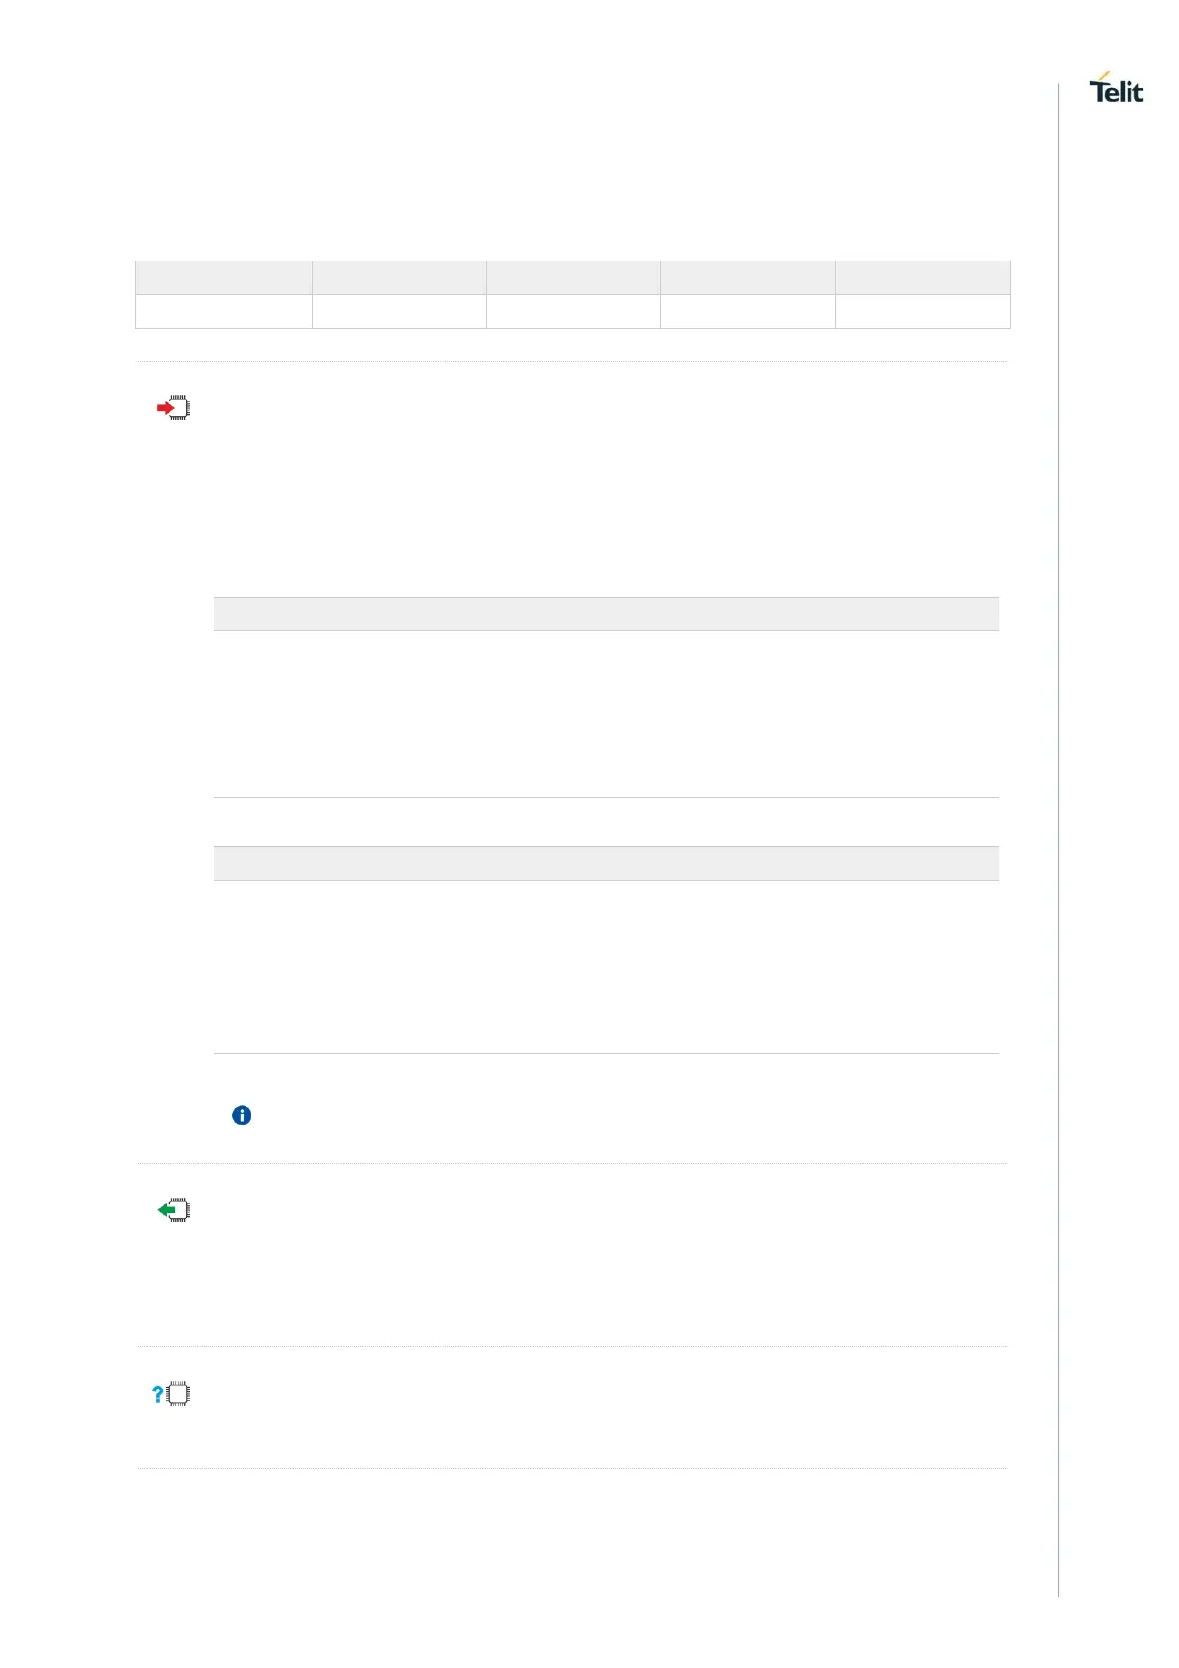
Task: Select the fourth gray header cell in top table
Action: (747, 278)
